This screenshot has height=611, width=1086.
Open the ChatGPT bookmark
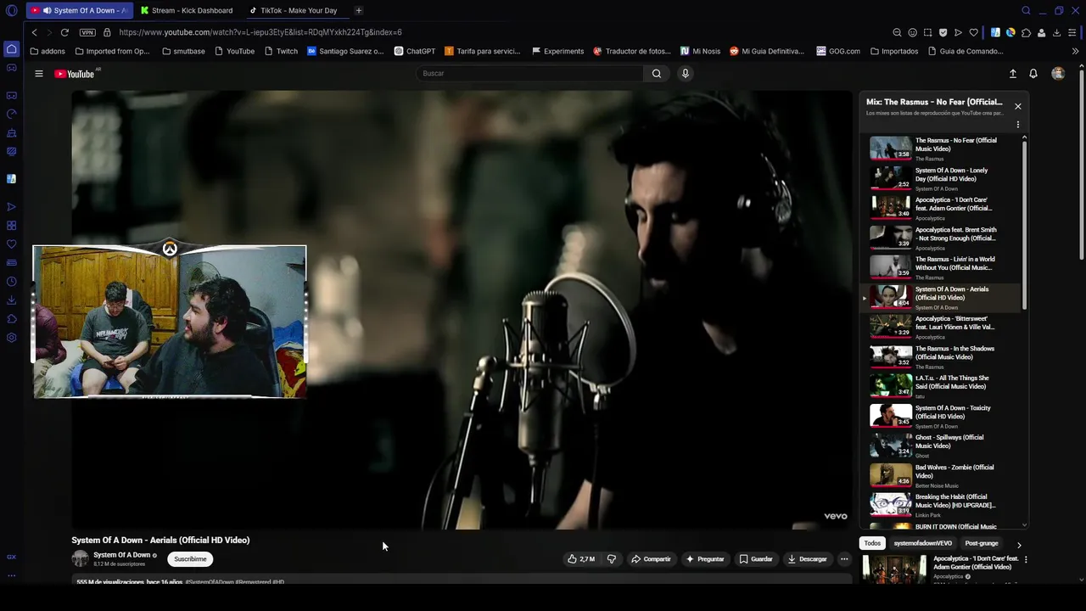coord(415,51)
